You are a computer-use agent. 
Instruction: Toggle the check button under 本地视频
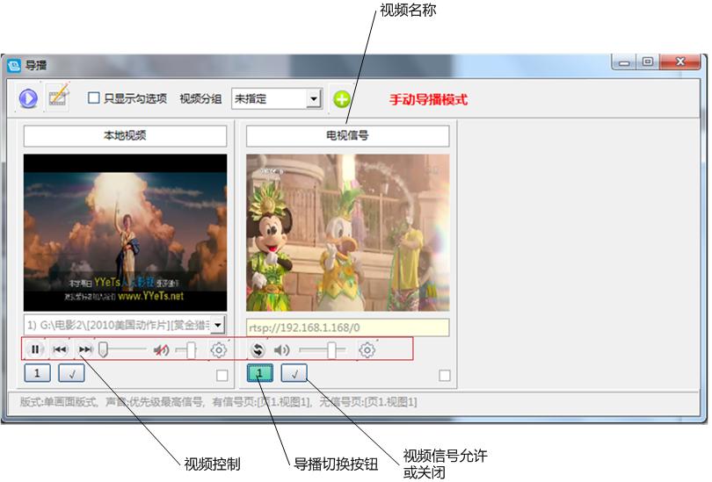[71, 373]
